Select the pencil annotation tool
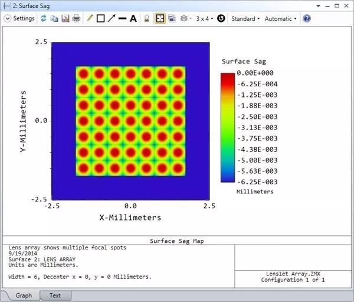 90,18
